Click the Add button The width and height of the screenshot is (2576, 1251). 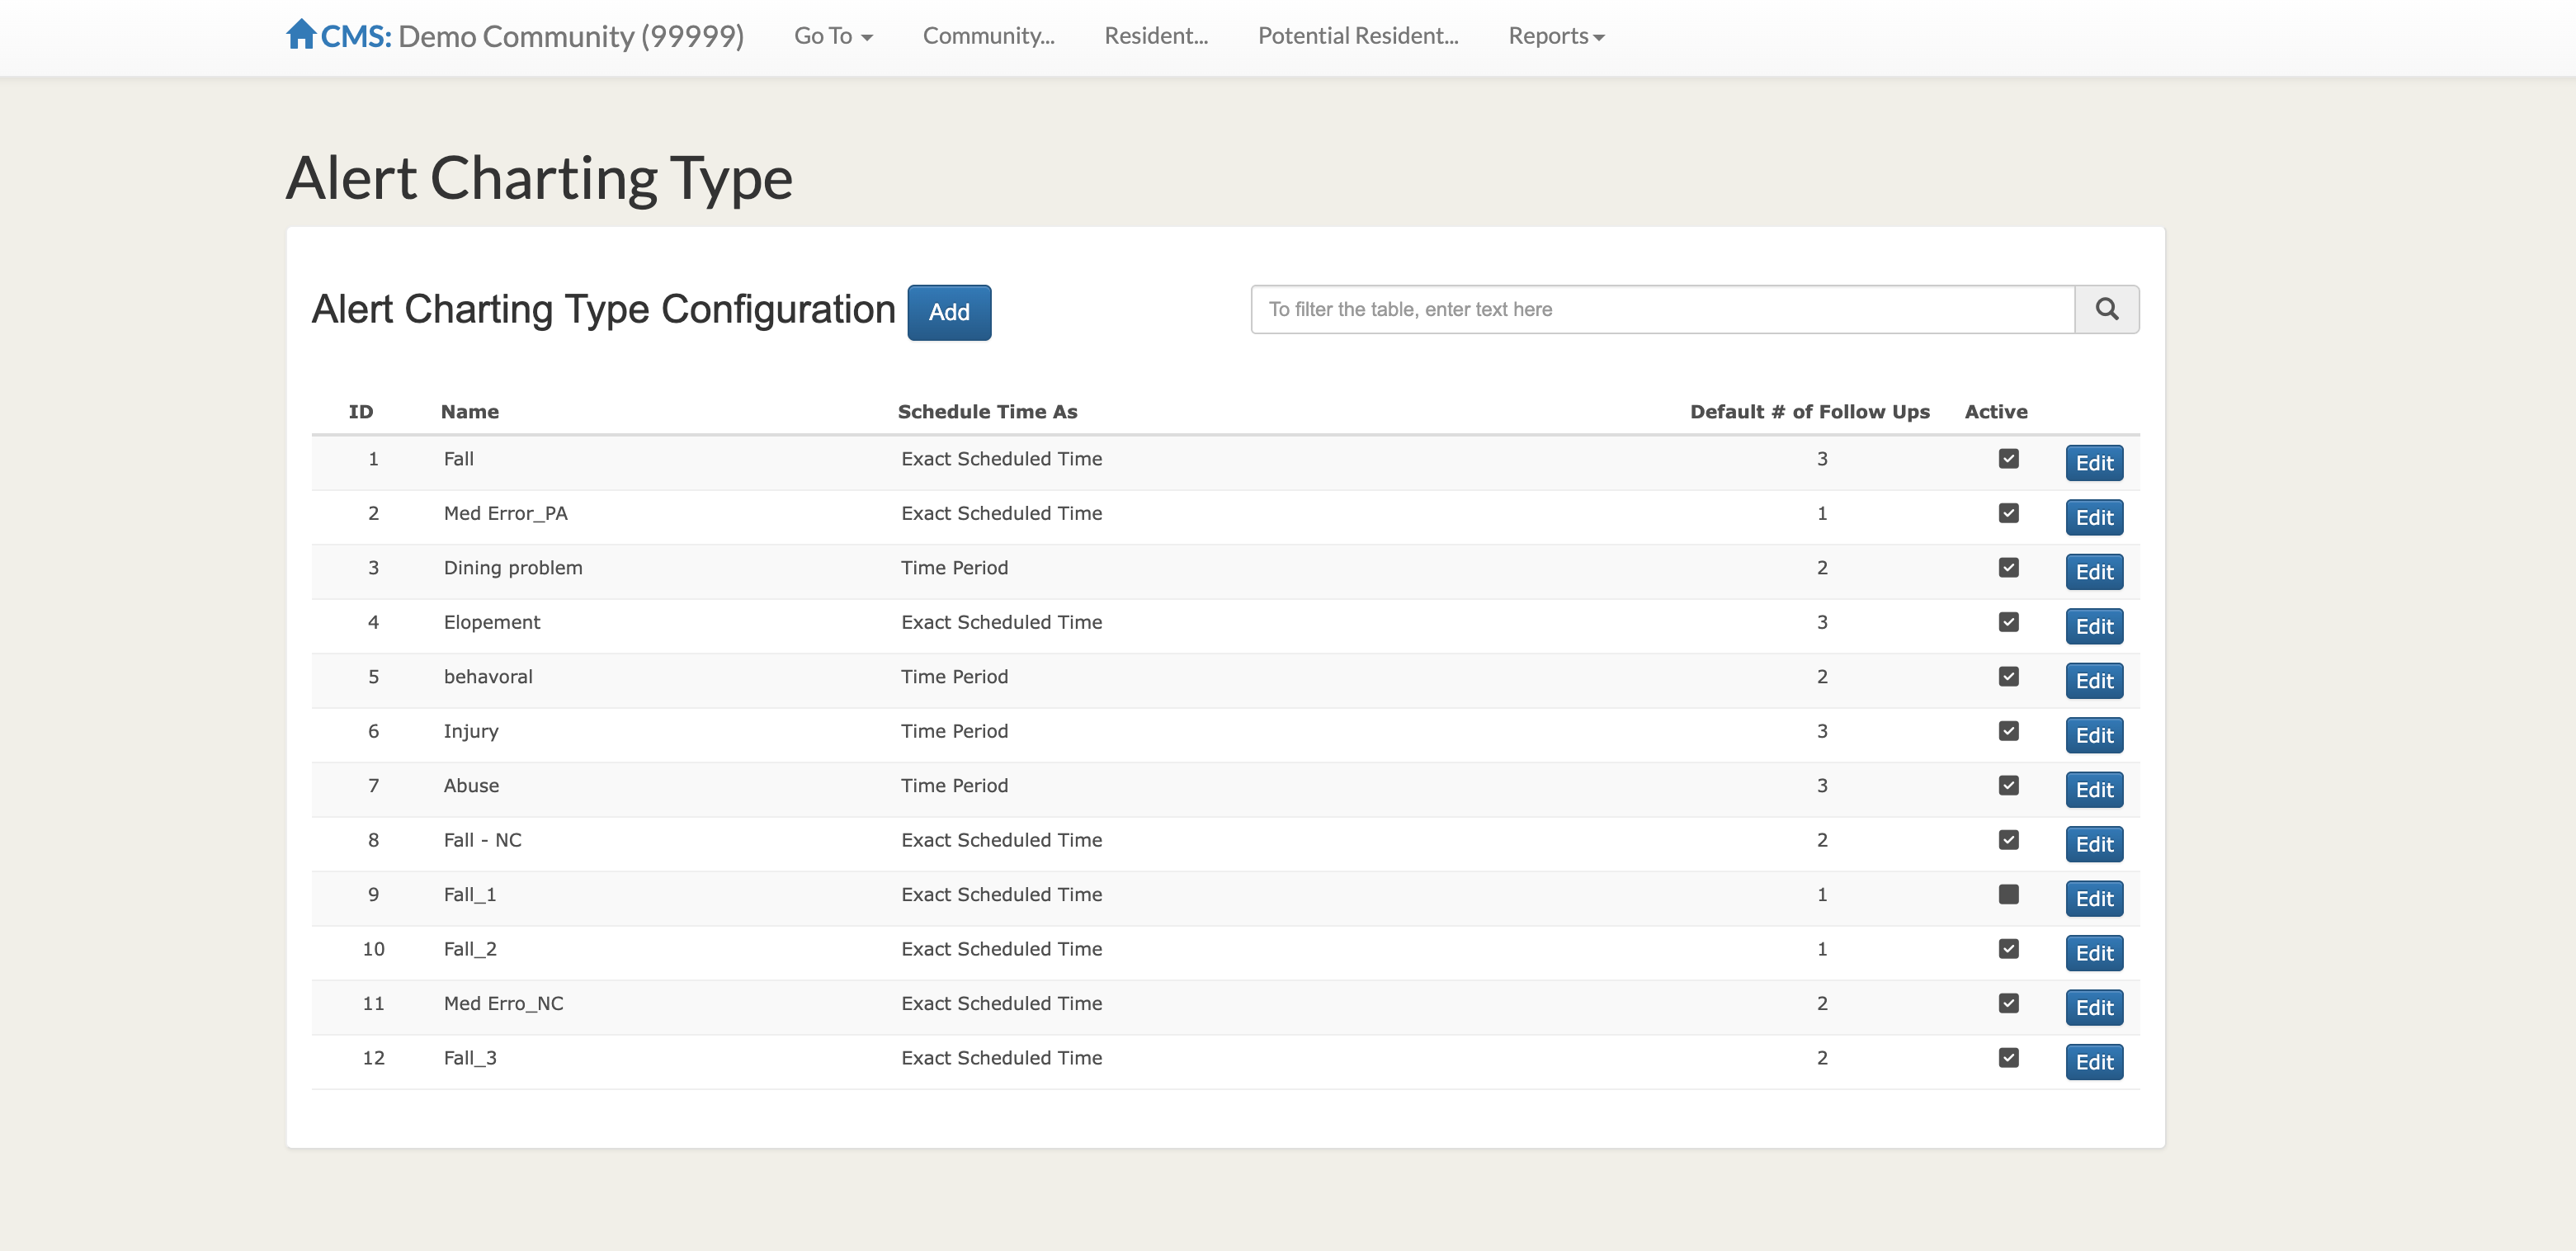pos(948,312)
